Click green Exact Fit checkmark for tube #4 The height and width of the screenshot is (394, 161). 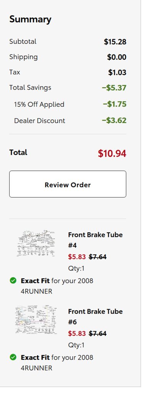[x=13, y=280]
